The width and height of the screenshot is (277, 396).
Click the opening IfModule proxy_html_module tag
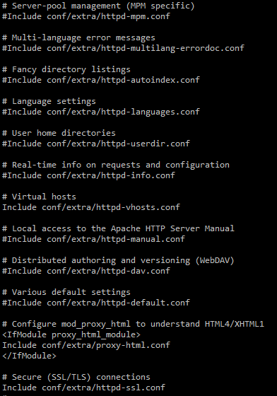tap(71, 335)
